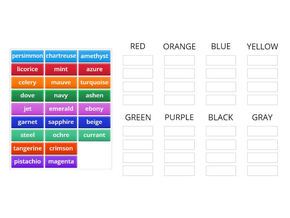Click the first empty slot under BLUE
The height and width of the screenshot is (218, 290).
click(x=221, y=60)
